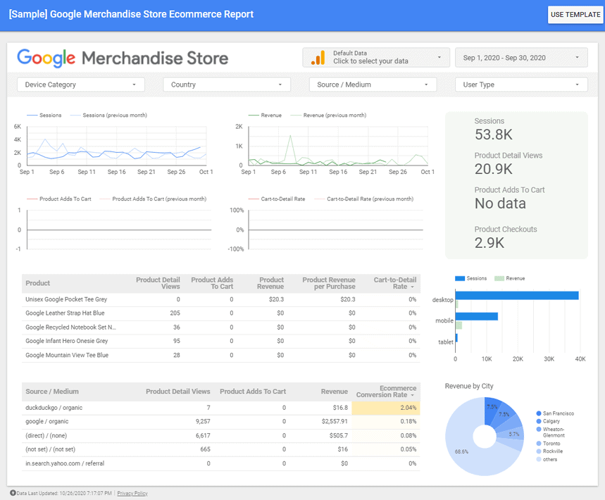Click the San Francisco legend dot in Revenue by City
Viewport: 605px width, 500px height.
(538, 413)
